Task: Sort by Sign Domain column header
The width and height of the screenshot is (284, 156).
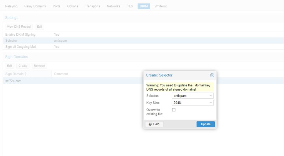Action: point(27,74)
